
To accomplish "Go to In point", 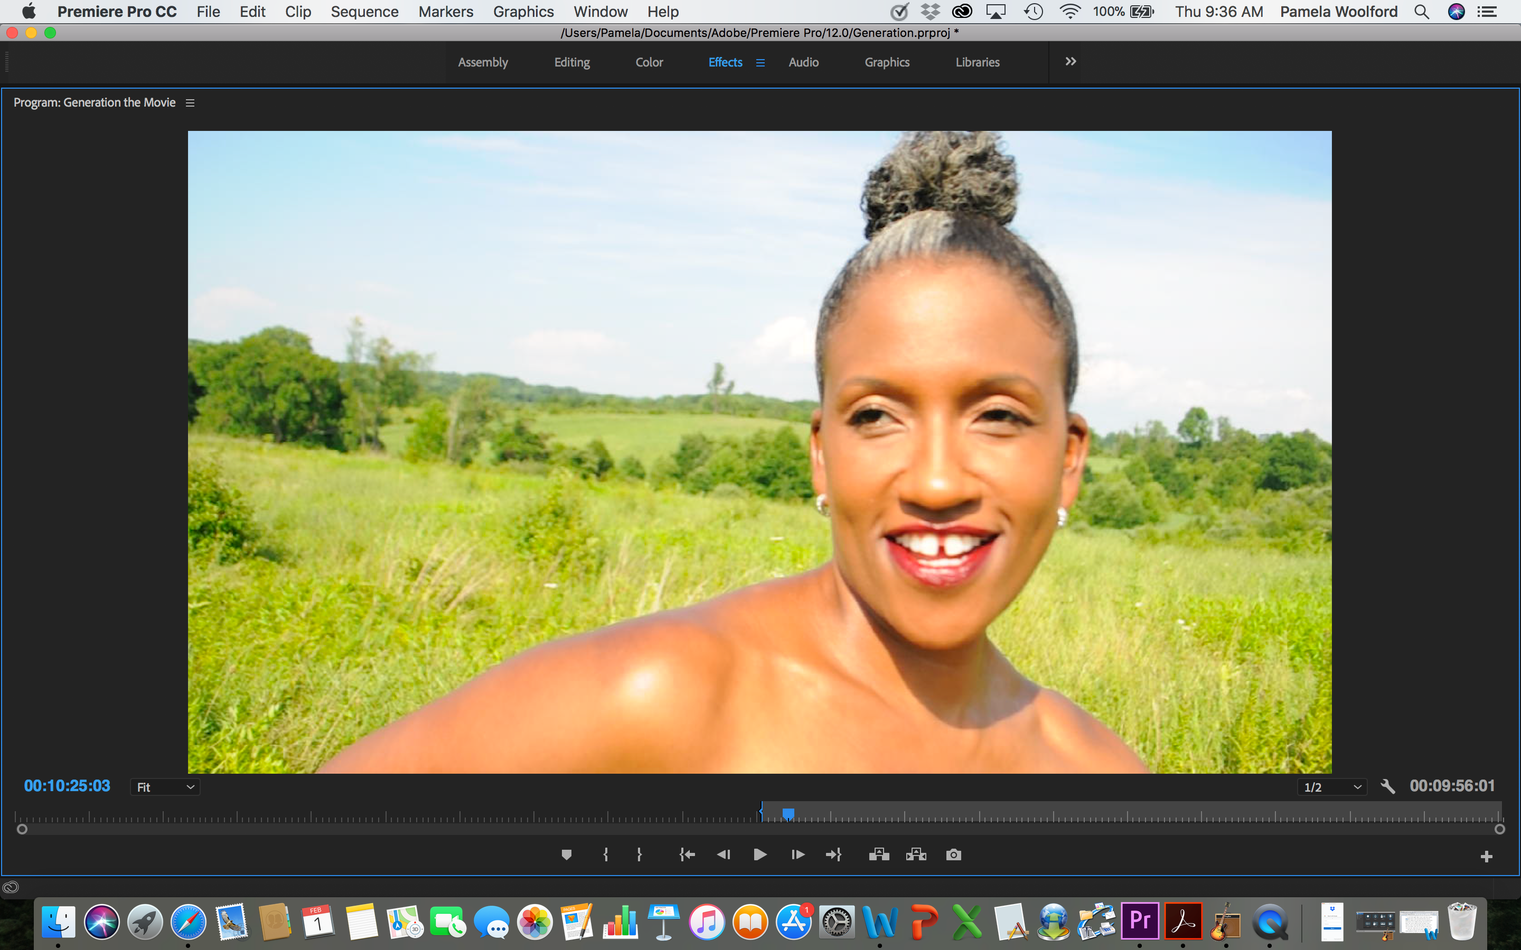I will click(x=687, y=854).
